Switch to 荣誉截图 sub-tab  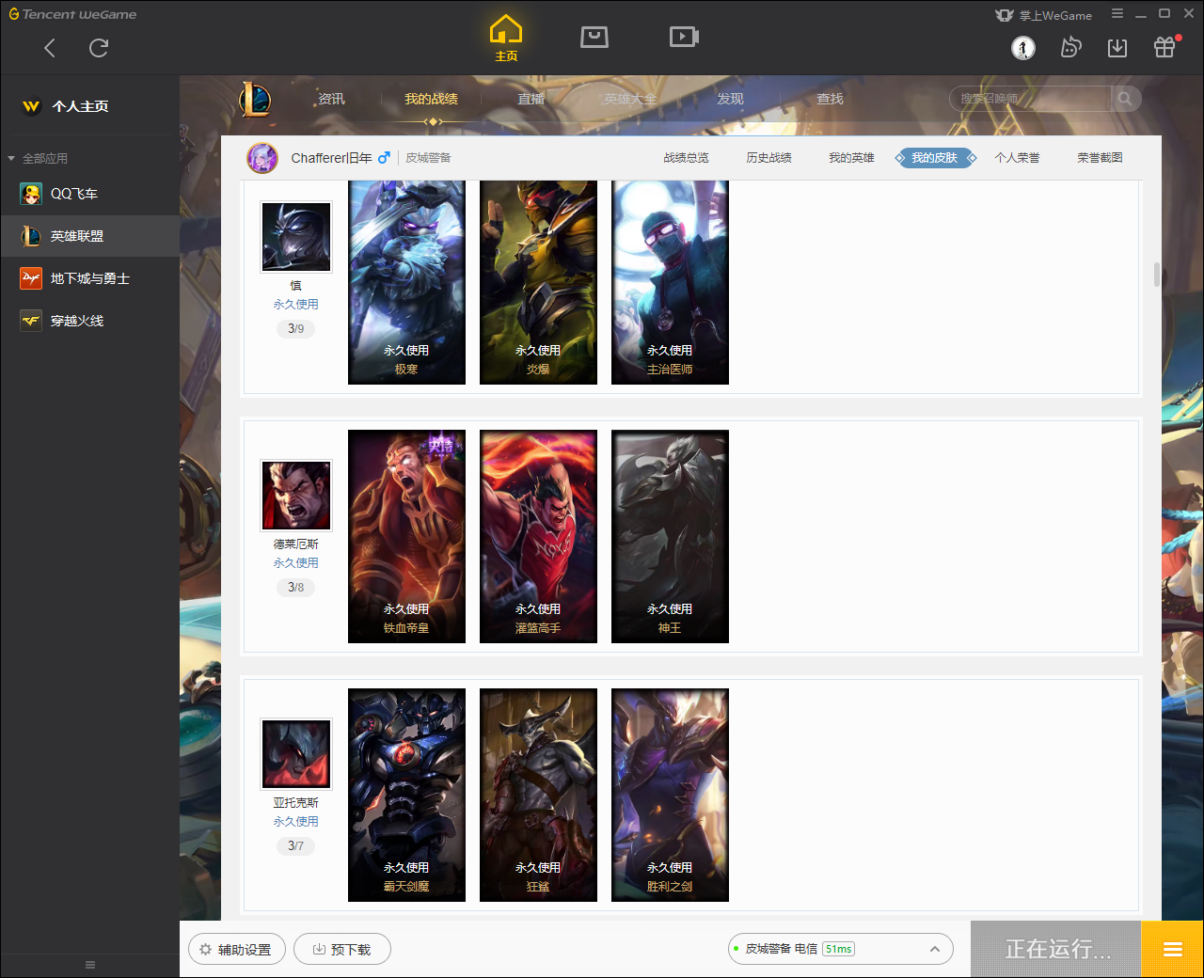[1100, 158]
